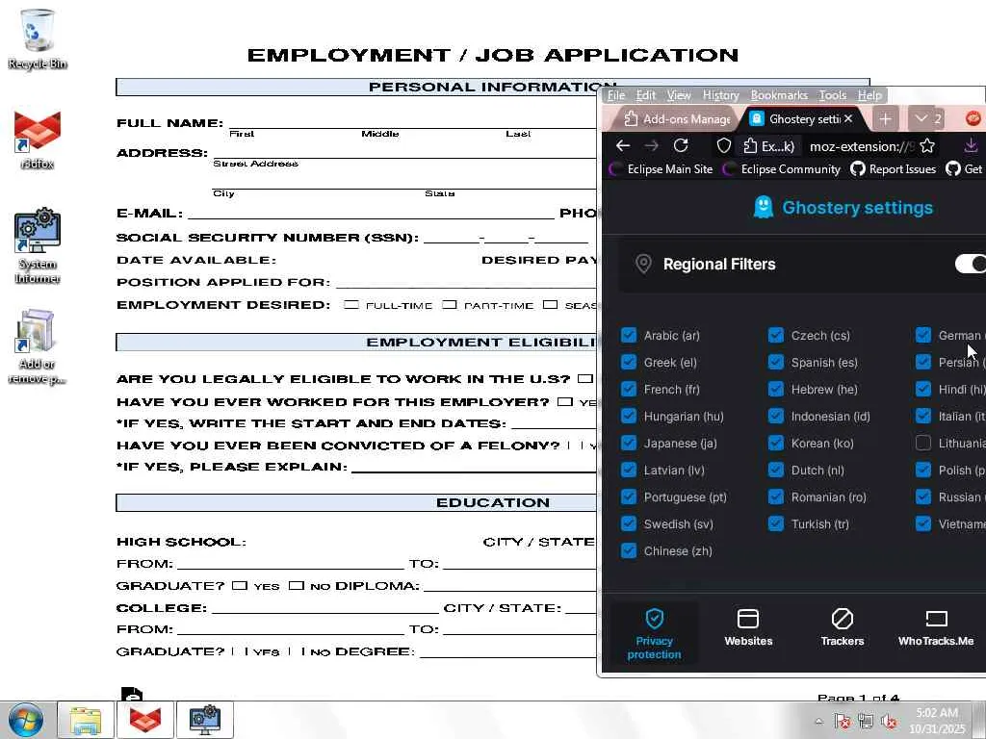Open the Bookmarks menu
Image resolution: width=986 pixels, height=739 pixels.
pos(778,95)
